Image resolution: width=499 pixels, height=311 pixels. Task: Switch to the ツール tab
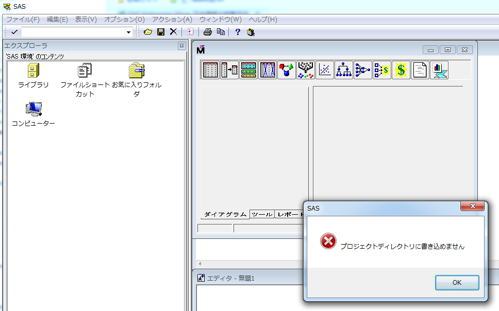(261, 214)
